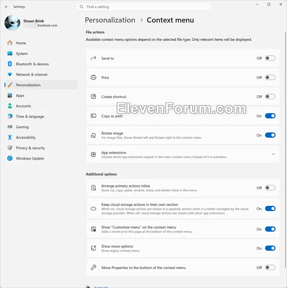Click Personalization breadcrumb link
Screen dimensions: 287x288
[x=110, y=20]
